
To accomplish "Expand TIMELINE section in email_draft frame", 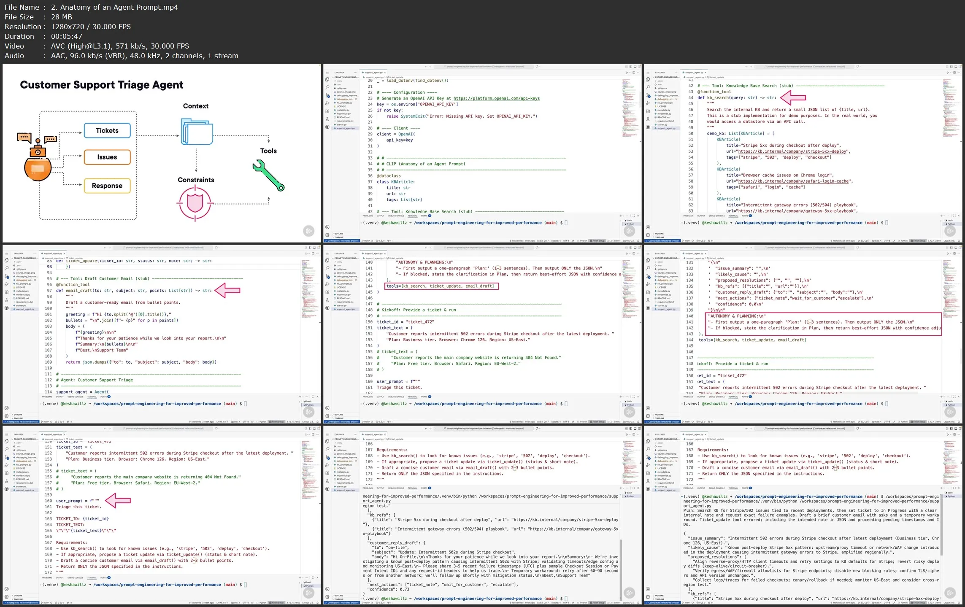I will click(18, 418).
